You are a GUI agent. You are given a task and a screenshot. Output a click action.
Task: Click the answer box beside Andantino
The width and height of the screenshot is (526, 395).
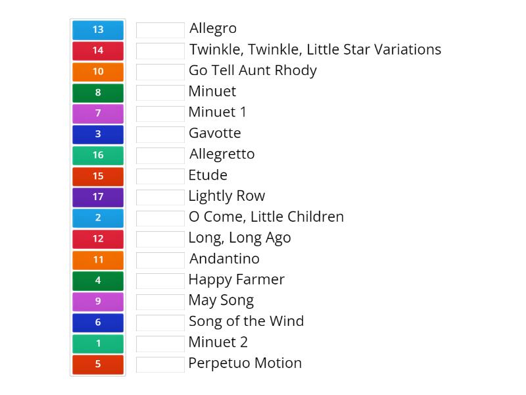160,259
